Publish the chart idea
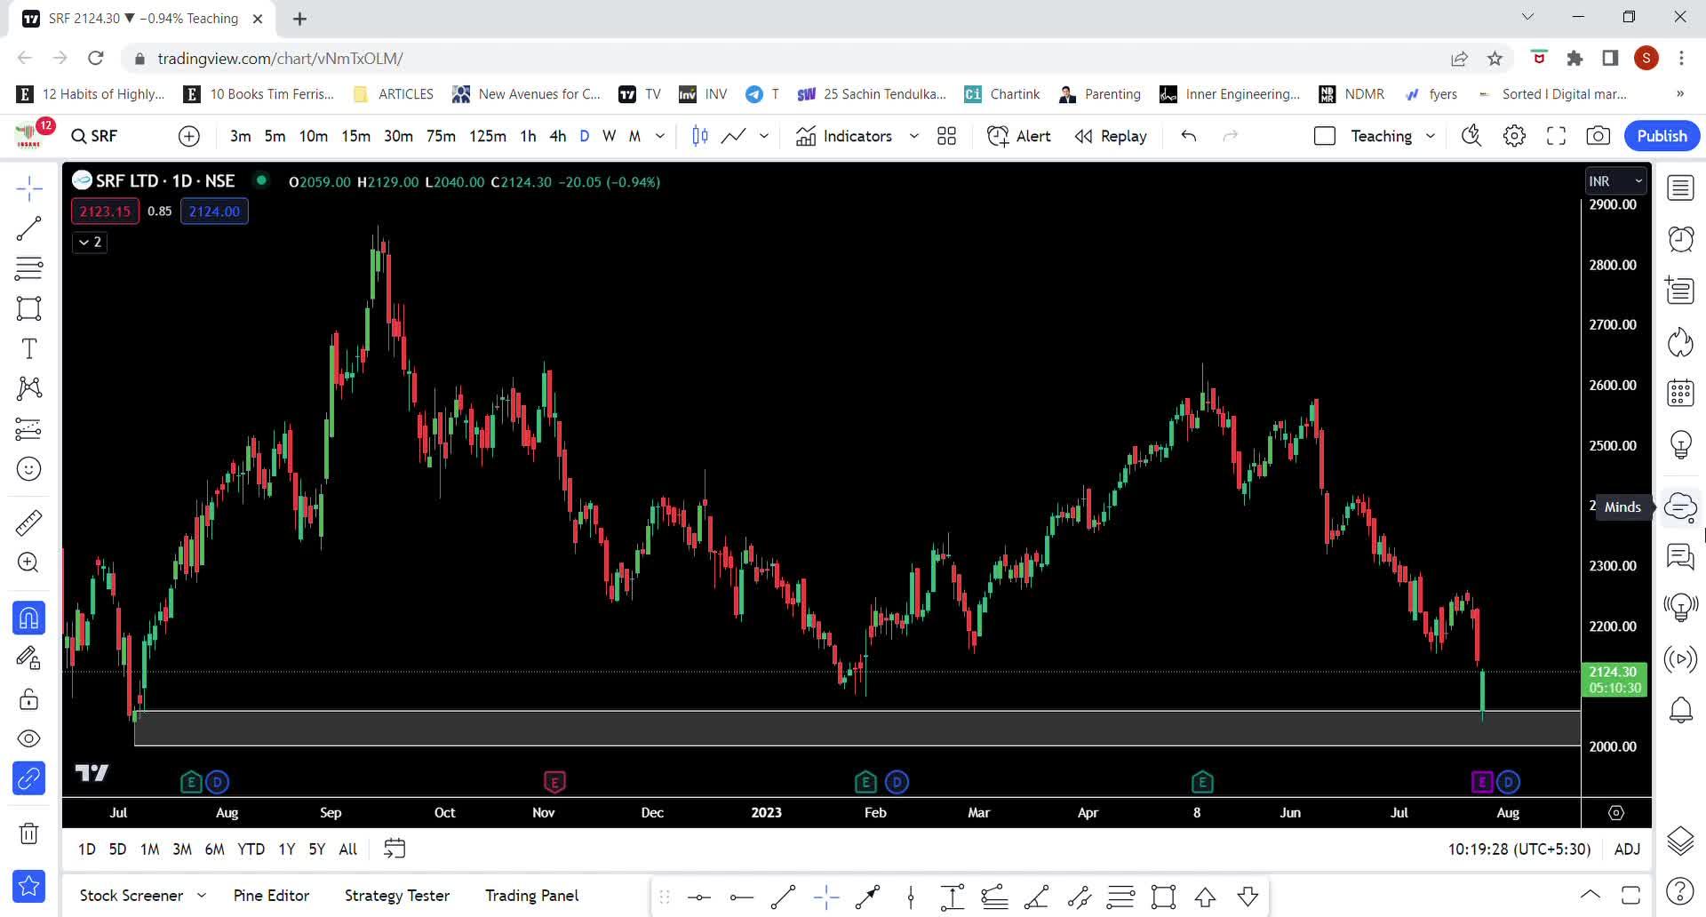The image size is (1706, 917). point(1662,136)
